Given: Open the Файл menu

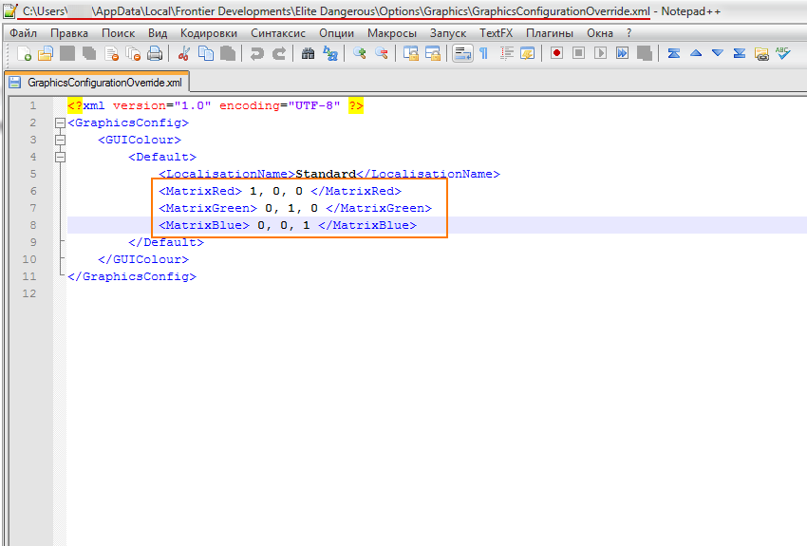Looking at the screenshot, I should (x=23, y=33).
